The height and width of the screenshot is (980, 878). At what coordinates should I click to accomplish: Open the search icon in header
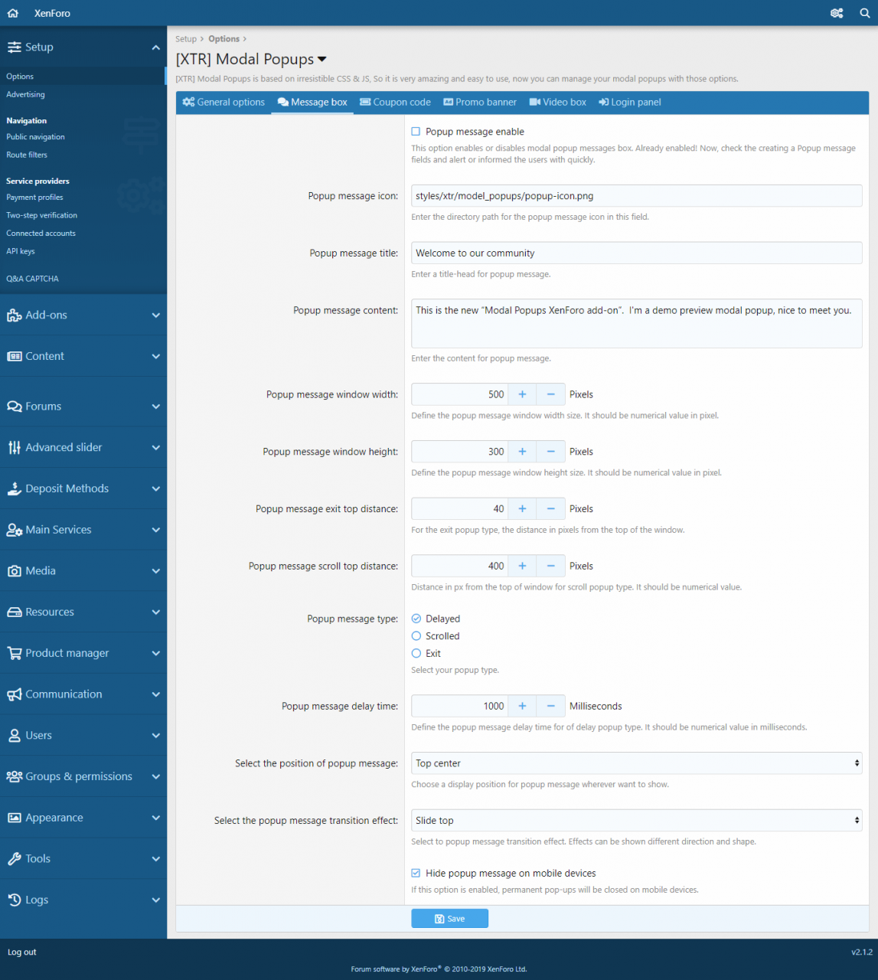[x=864, y=13]
